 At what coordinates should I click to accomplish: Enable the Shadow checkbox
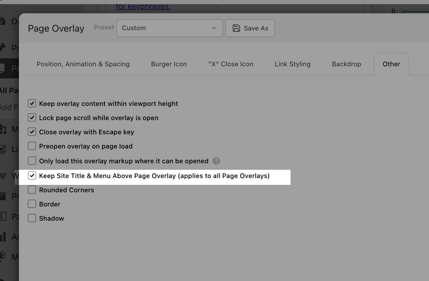click(32, 218)
